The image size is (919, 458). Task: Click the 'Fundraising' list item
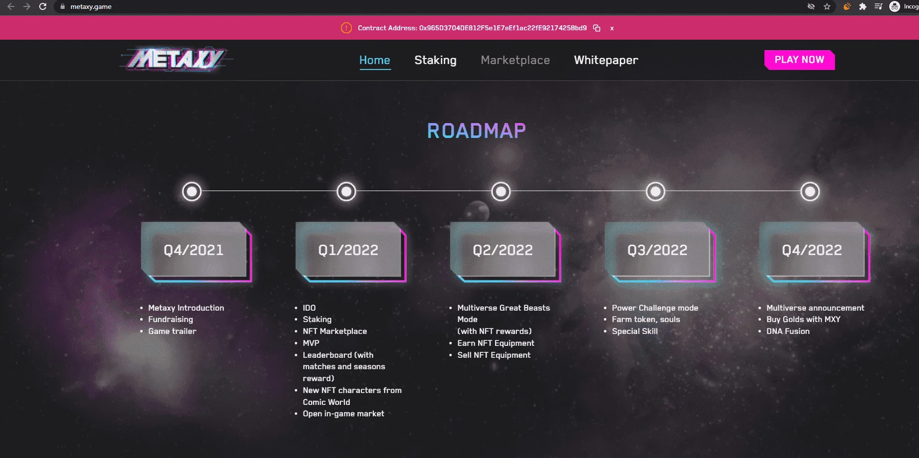click(x=170, y=320)
